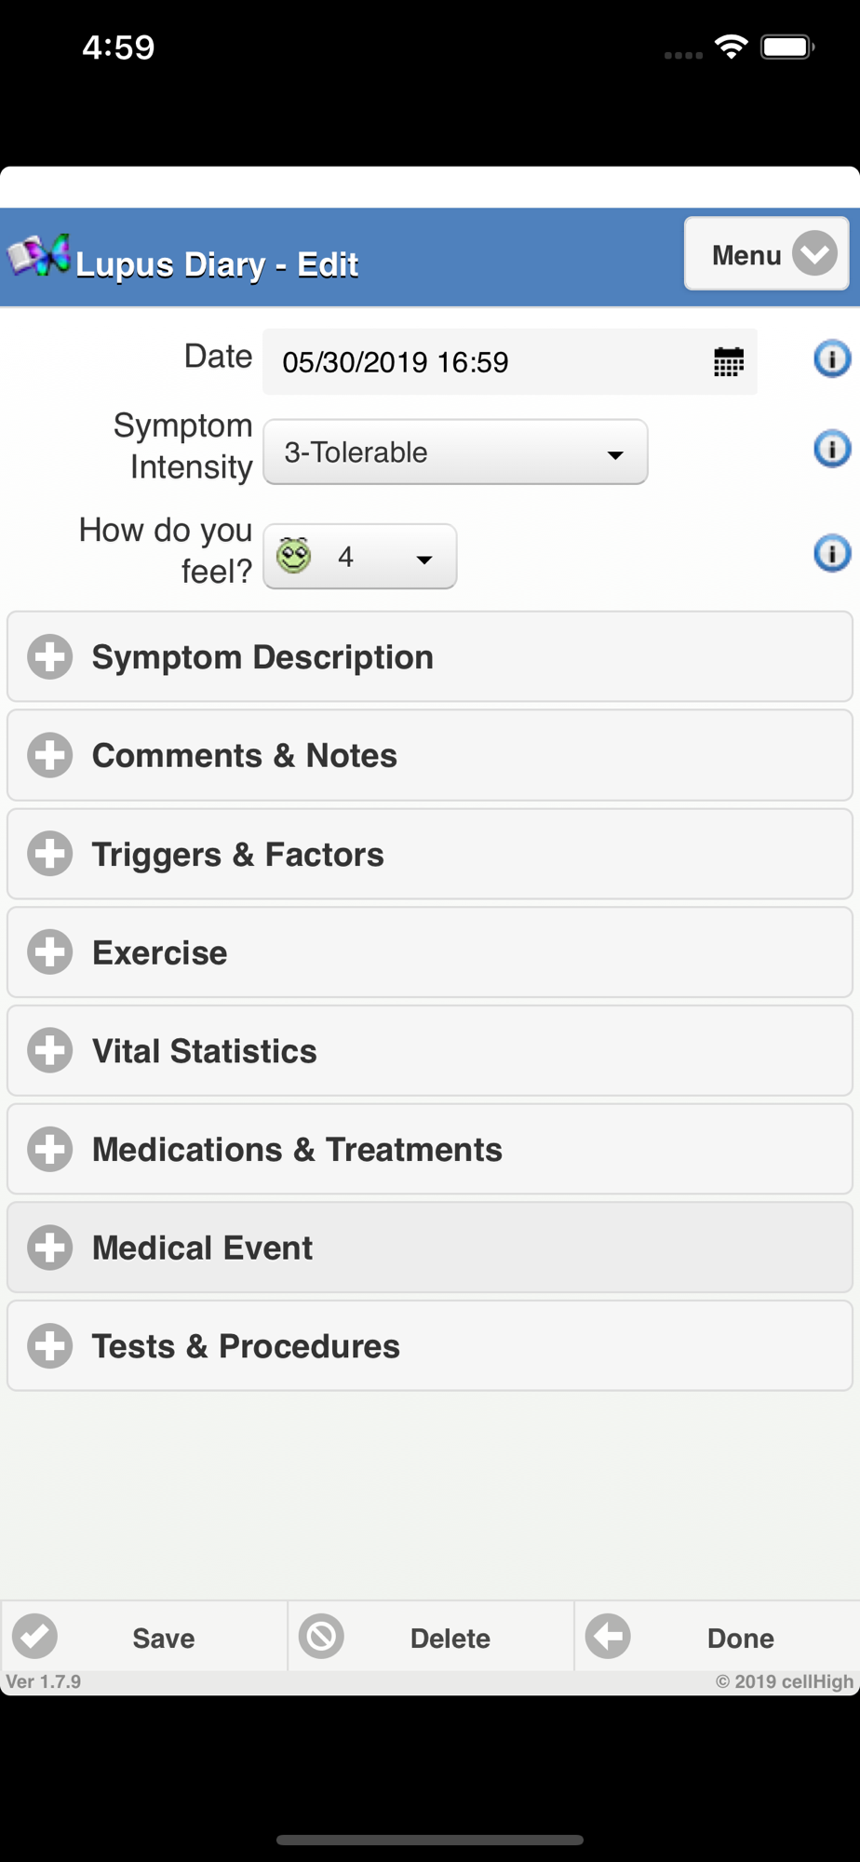Open the Symptom Intensity 3-Tolerable dropdown
The height and width of the screenshot is (1862, 860).
(455, 452)
